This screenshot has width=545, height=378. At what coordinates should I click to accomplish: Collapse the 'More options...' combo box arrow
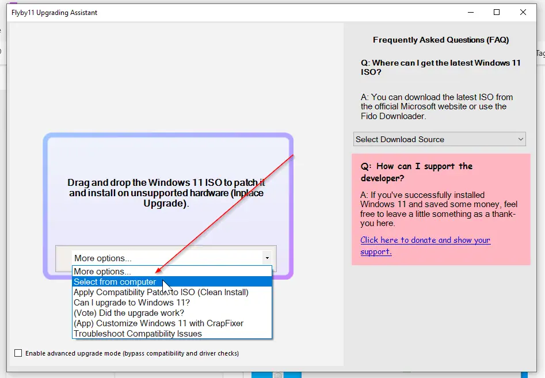[x=267, y=258]
